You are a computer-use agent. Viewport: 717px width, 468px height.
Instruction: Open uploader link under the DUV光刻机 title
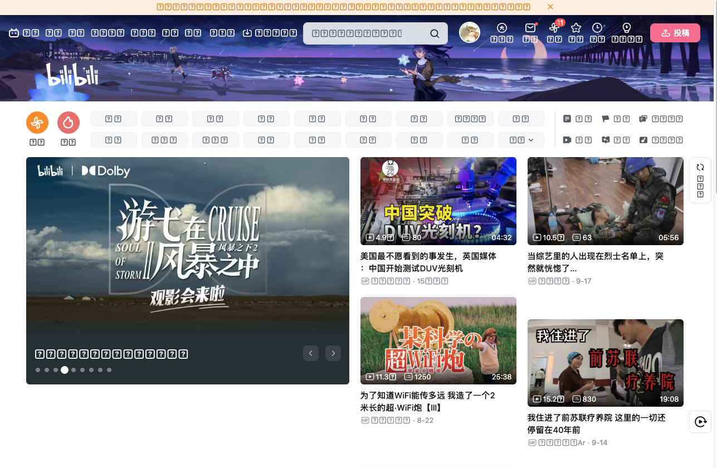pyautogui.click(x=404, y=281)
